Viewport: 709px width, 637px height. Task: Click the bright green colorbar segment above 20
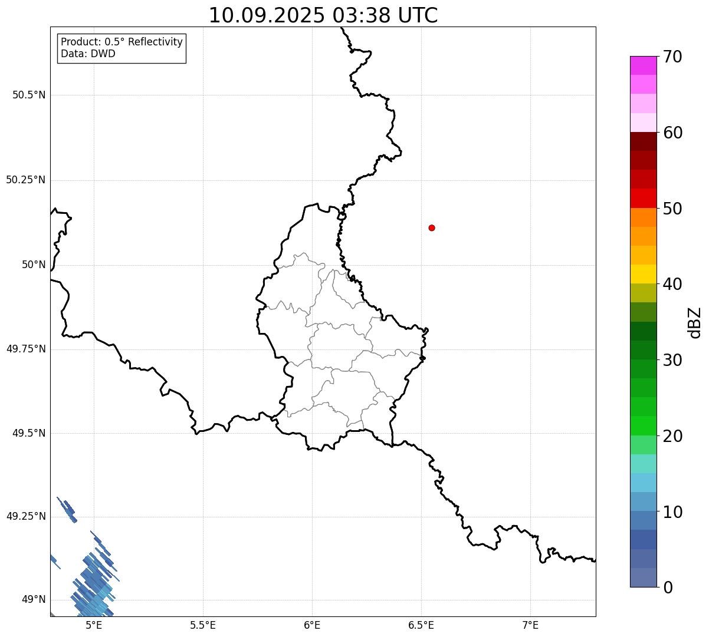pos(643,425)
